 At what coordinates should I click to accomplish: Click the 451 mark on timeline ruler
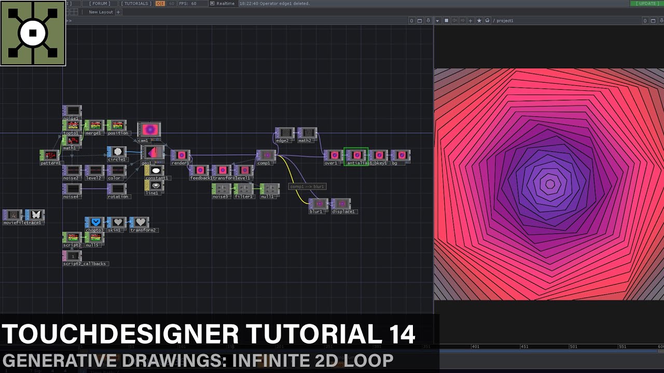coord(524,347)
